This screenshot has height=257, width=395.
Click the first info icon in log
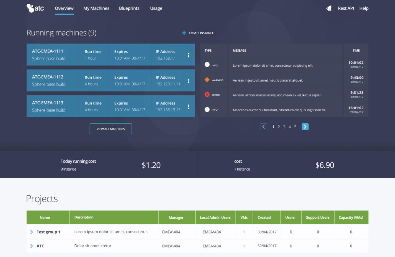[x=207, y=65]
